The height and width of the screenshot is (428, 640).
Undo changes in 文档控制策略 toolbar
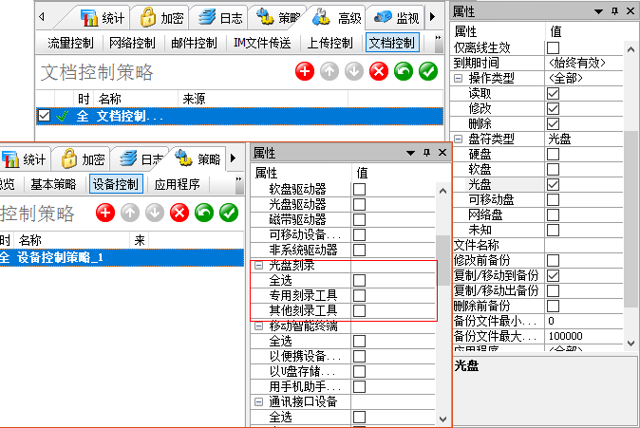404,72
